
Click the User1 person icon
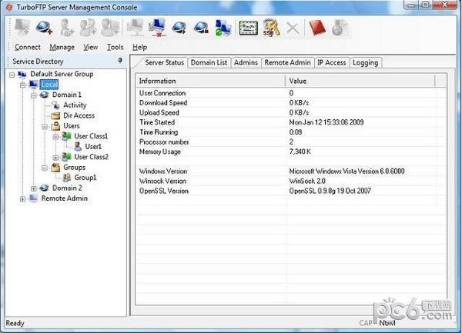78,146
